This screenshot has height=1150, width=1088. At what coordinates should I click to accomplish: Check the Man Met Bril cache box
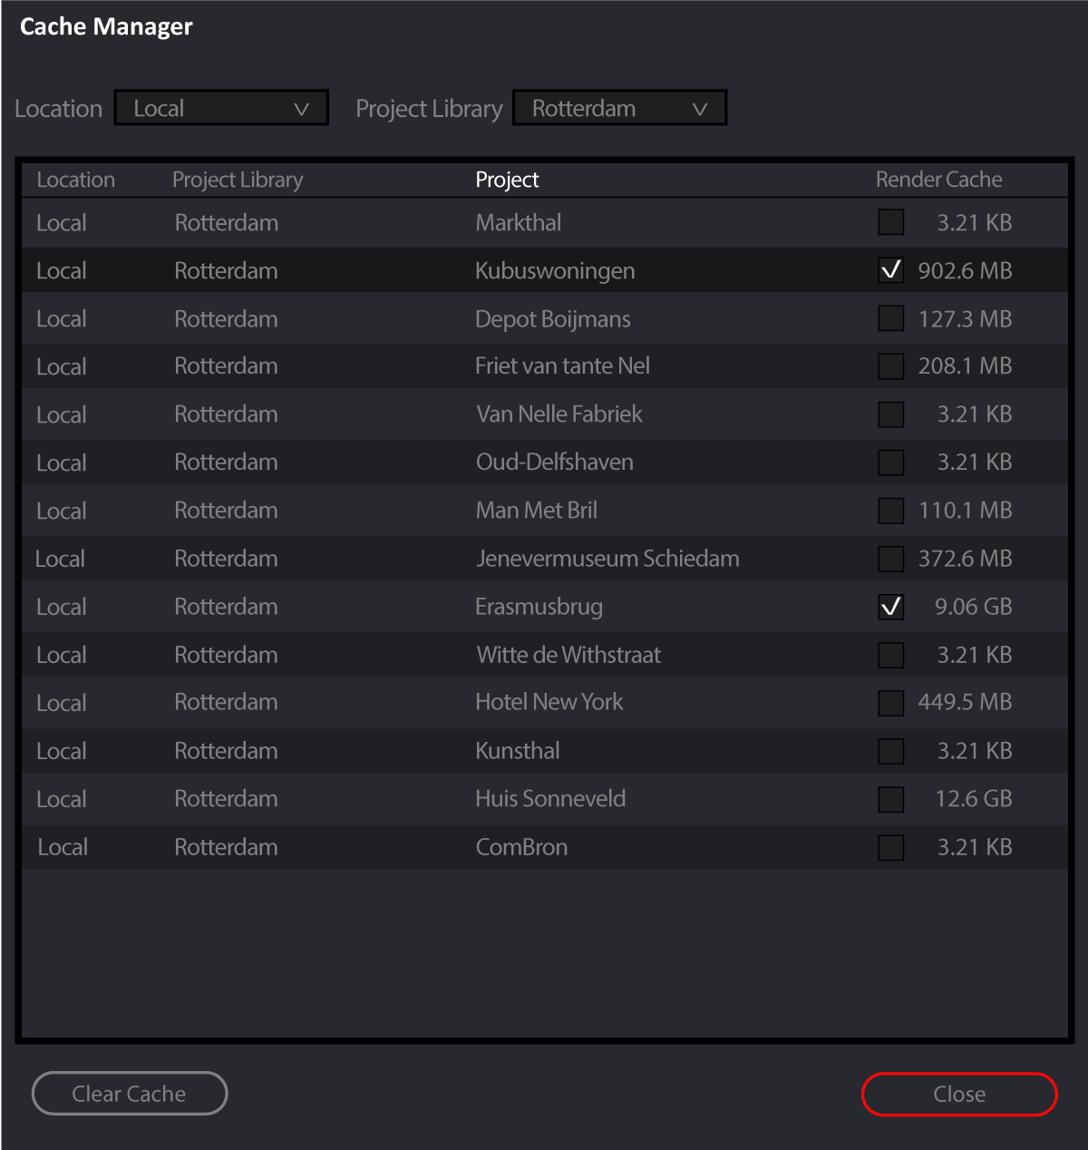tap(889, 511)
